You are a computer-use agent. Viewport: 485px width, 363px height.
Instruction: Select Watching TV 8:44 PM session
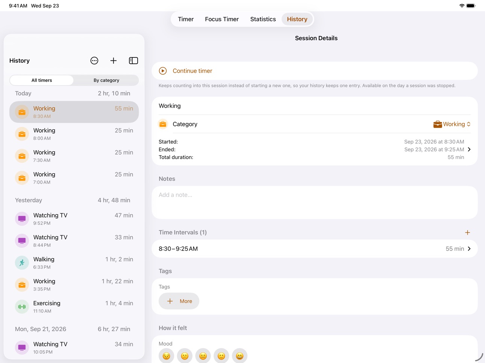[x=74, y=241]
